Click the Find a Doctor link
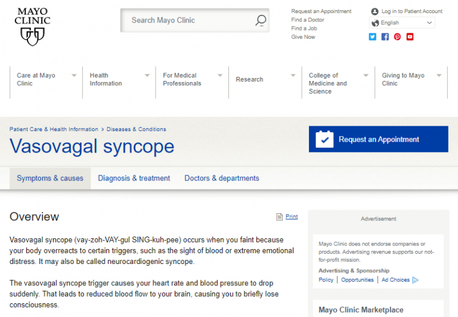 coord(308,20)
